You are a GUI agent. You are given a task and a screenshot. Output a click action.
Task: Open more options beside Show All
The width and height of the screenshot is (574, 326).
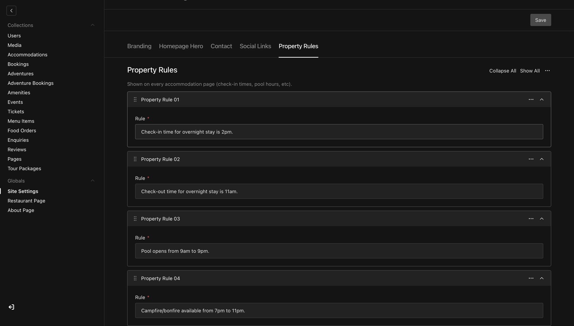pyautogui.click(x=547, y=71)
